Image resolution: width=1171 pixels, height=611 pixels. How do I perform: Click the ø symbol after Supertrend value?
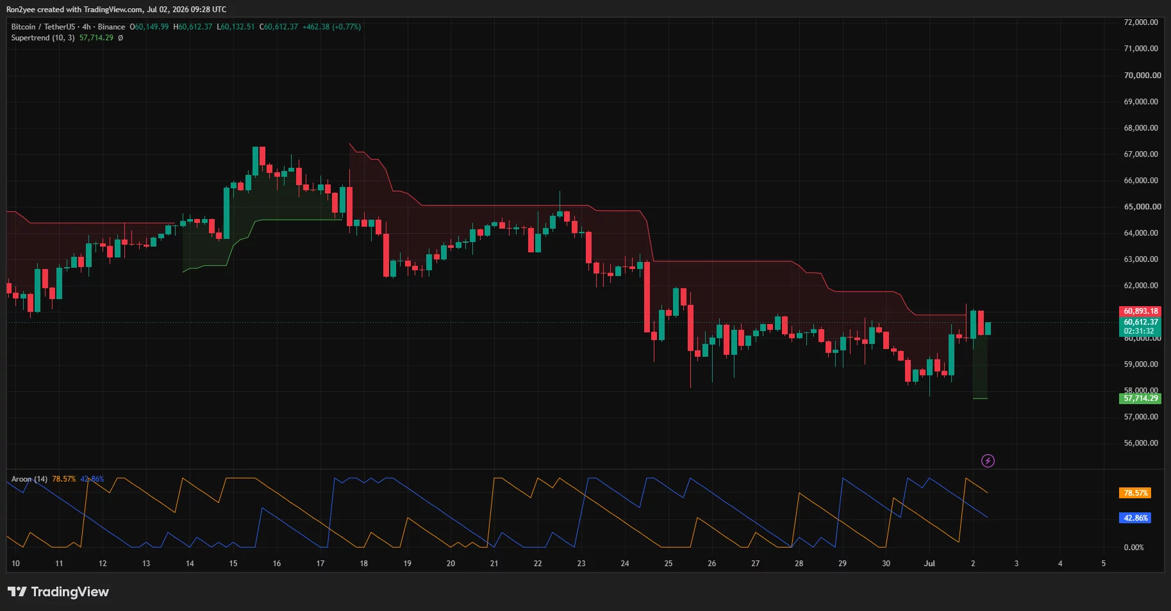tap(120, 38)
